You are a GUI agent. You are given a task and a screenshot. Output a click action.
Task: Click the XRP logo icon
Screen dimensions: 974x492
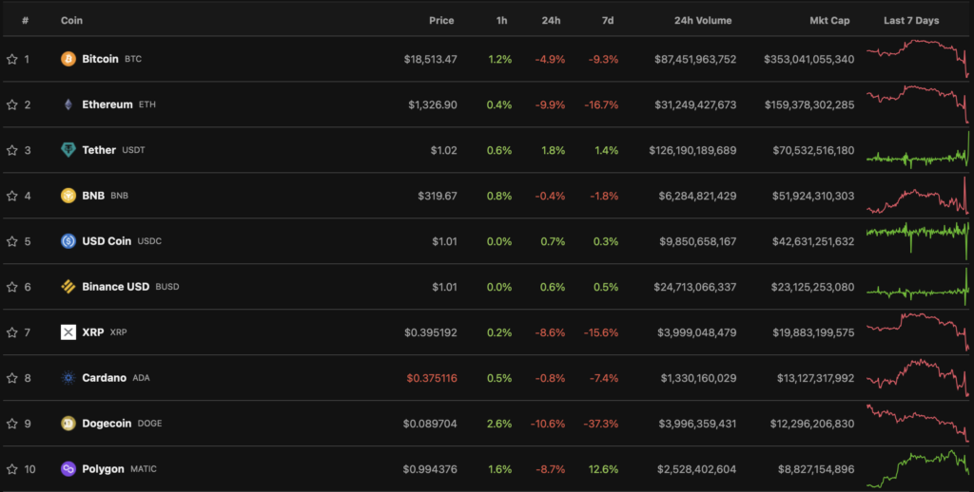(68, 332)
